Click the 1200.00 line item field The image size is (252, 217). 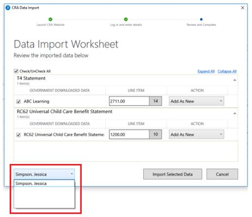[x=129, y=134]
